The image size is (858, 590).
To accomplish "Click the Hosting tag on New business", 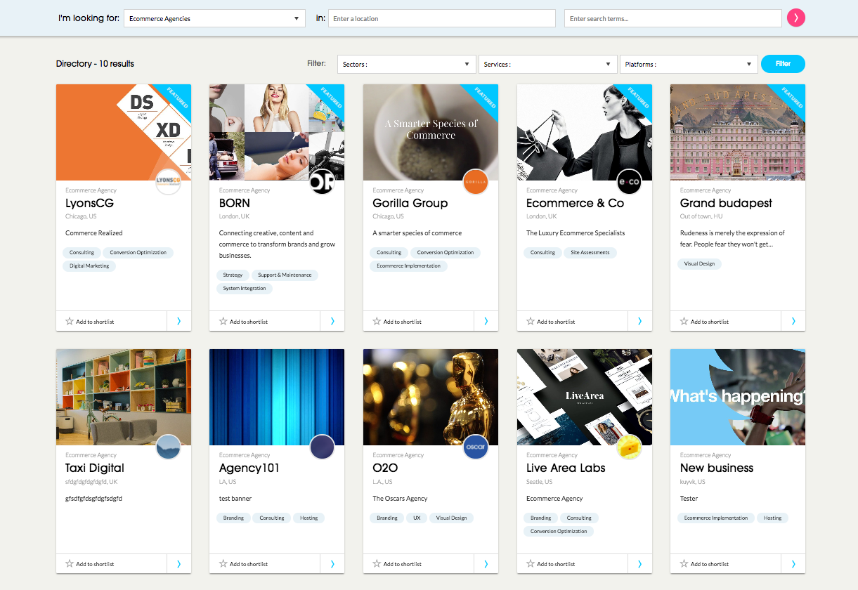I will click(772, 518).
